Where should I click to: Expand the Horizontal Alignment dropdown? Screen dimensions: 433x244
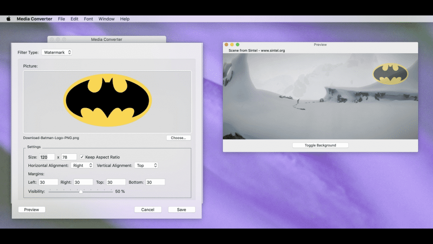pyautogui.click(x=82, y=165)
